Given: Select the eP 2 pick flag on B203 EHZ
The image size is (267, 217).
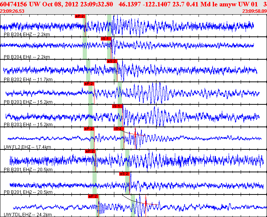Looking at the screenshot, I should (89, 84).
